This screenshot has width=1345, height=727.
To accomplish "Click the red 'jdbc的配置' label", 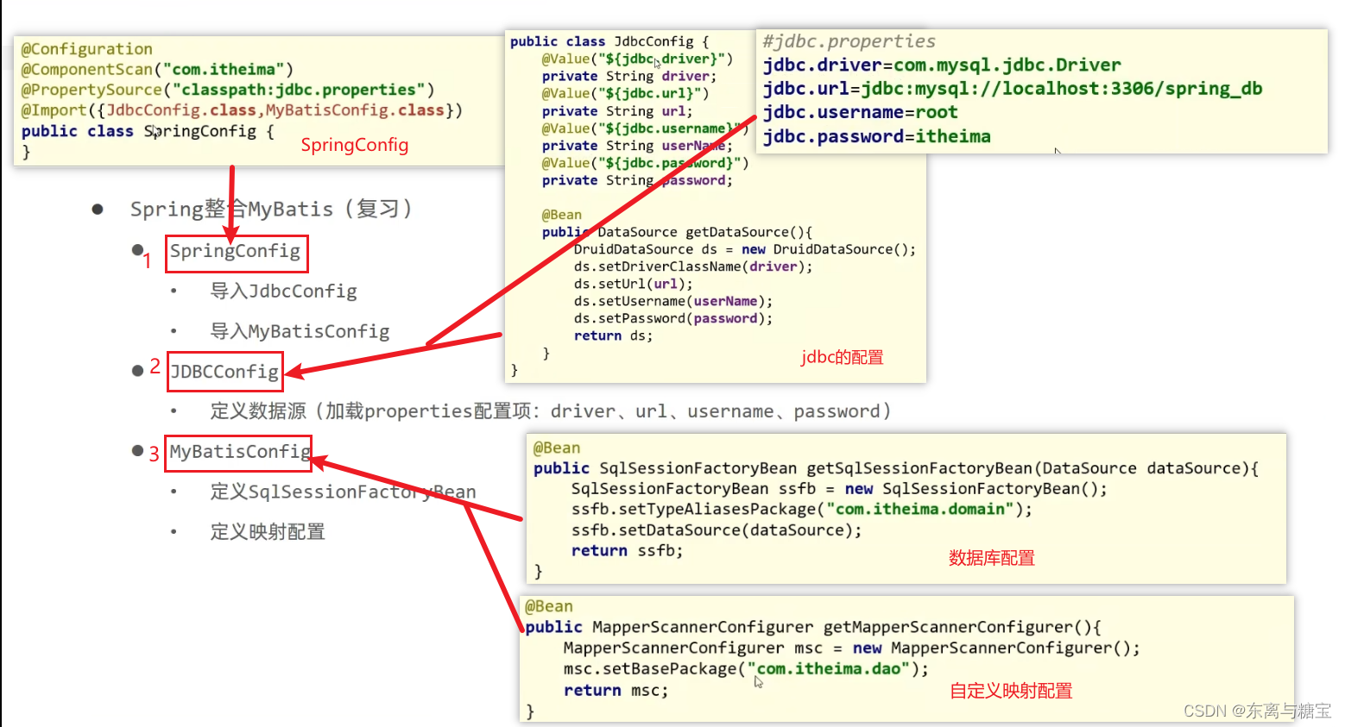I will [842, 357].
